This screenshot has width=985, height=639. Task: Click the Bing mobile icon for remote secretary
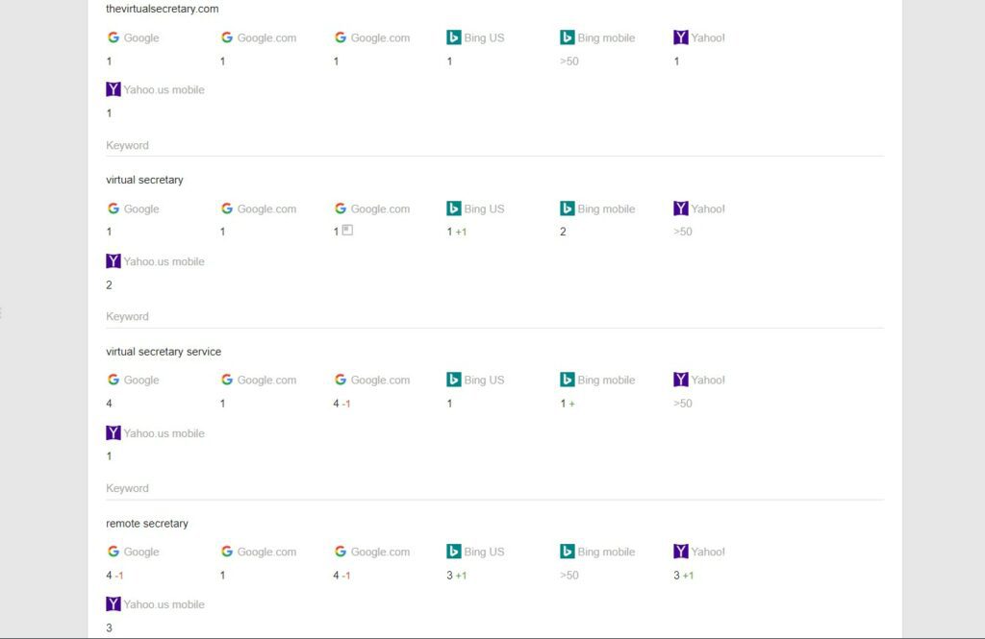click(x=568, y=552)
